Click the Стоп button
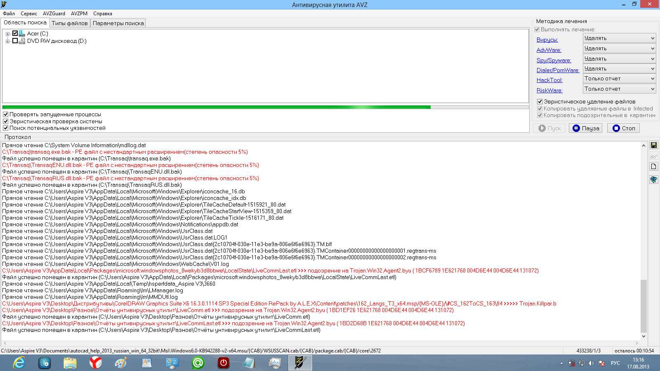Screen dimensions: 660x371 point(624,128)
